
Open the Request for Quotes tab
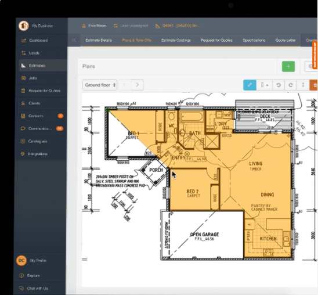click(216, 41)
